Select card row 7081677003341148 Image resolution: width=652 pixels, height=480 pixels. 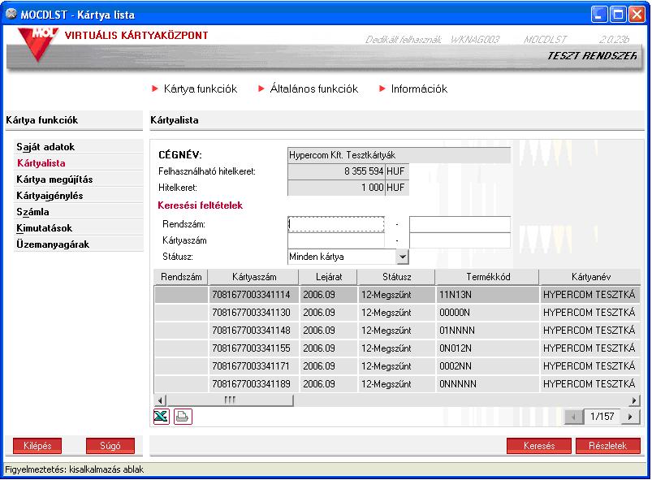(x=397, y=331)
